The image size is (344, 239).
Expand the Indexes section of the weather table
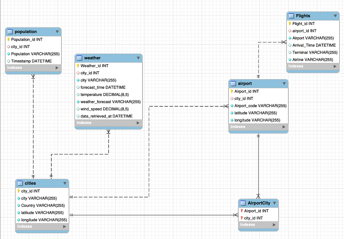(138, 123)
